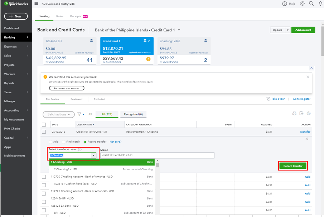Image resolution: width=324 pixels, height=217 pixels.
Task: Click orange warning icon on Credit Card 1 card
Action: click(x=148, y=59)
